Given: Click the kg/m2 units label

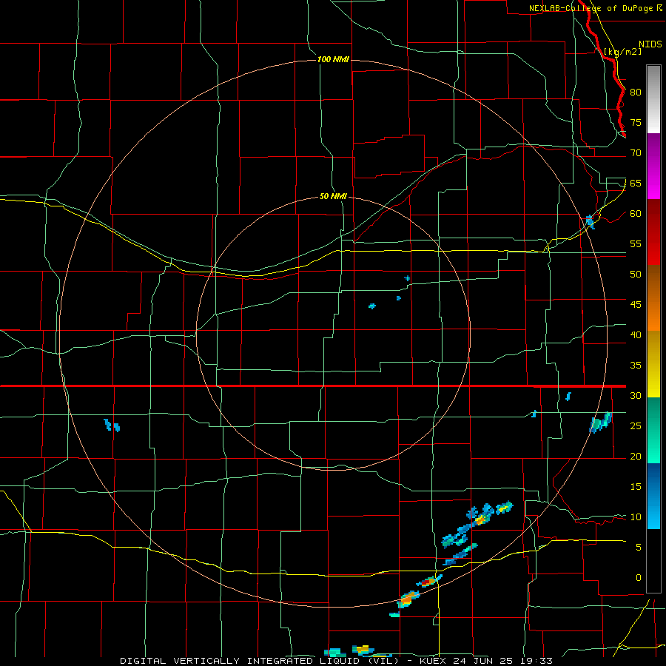Looking at the screenshot, I should [622, 52].
